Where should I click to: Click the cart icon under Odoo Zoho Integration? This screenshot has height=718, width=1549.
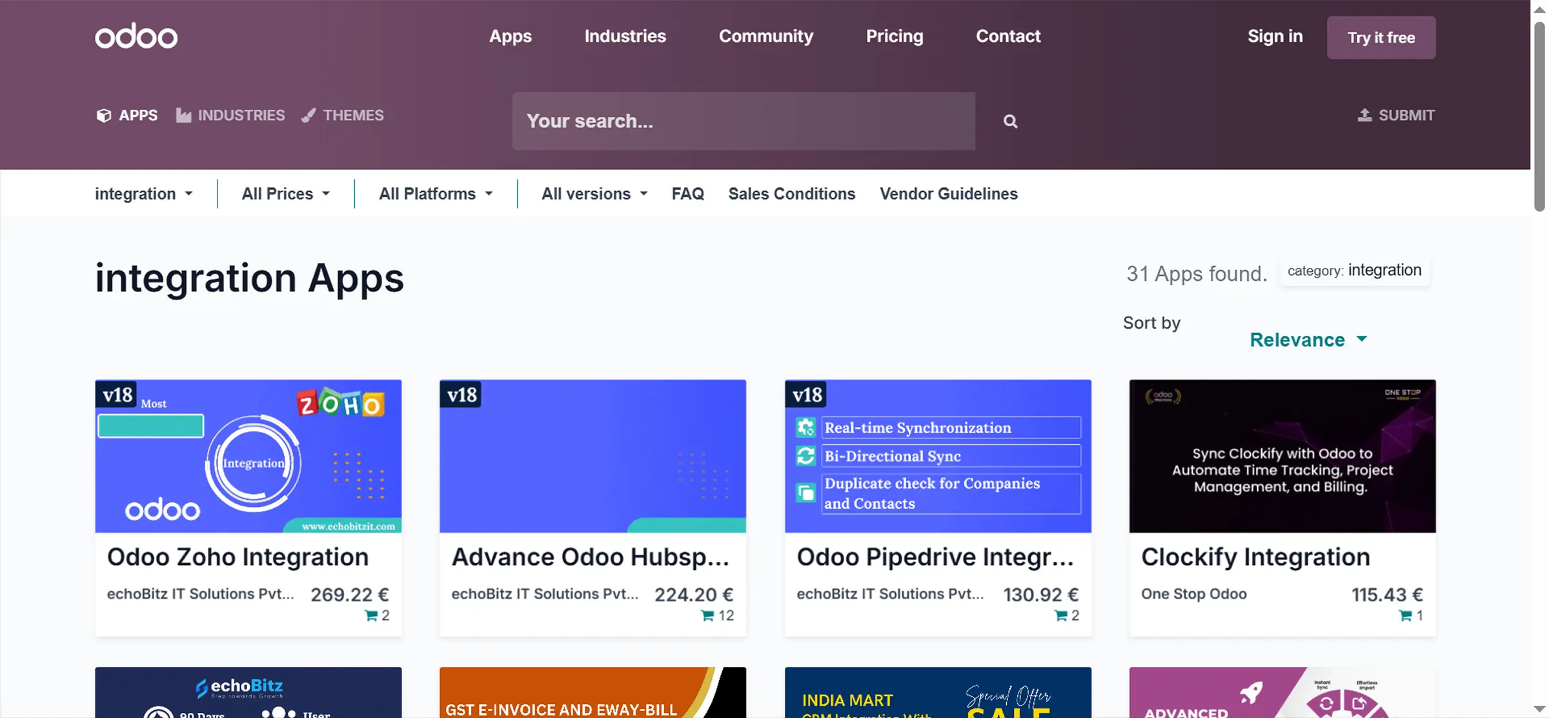pyautogui.click(x=371, y=616)
